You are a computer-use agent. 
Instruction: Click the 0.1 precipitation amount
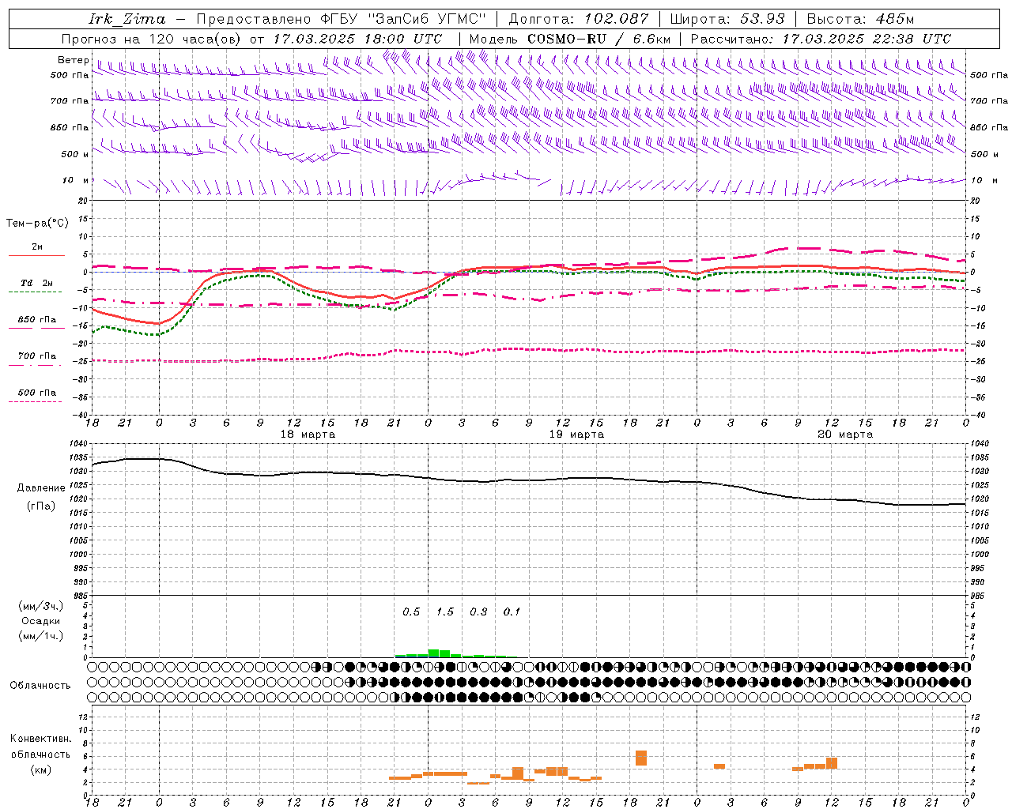pyautogui.click(x=512, y=612)
